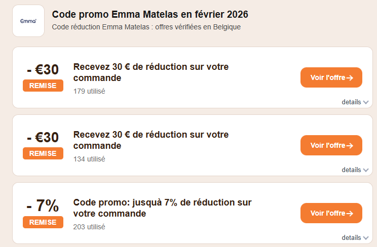
Task: Expand details text of the 7% offer
Action: click(351, 237)
